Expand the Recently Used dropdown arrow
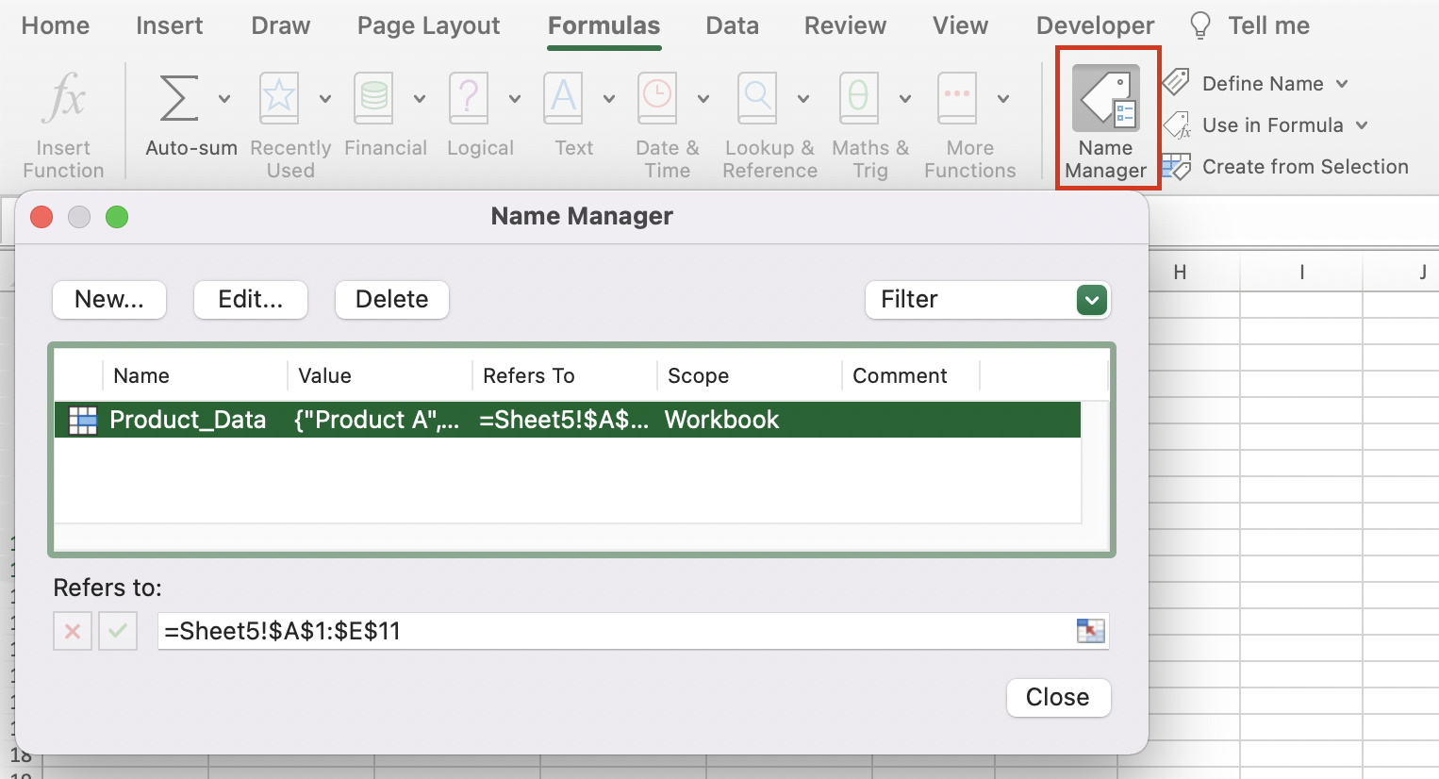The width and height of the screenshot is (1439, 779). (325, 98)
